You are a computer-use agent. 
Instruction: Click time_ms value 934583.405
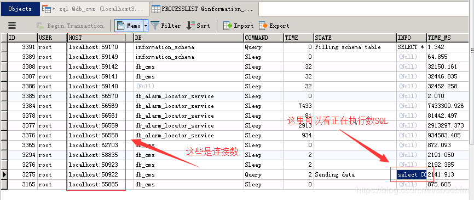pyautogui.click(x=447, y=135)
